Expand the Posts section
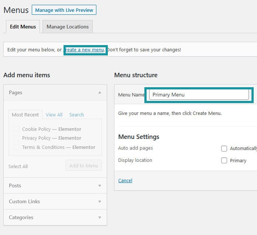Image resolution: width=257 pixels, height=235 pixels. 100,185
